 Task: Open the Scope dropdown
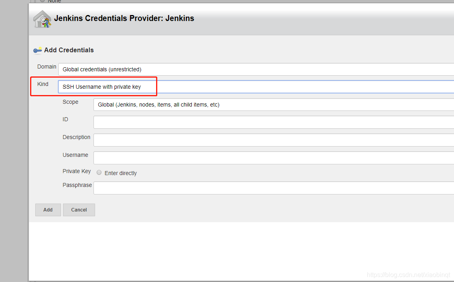[x=274, y=105]
